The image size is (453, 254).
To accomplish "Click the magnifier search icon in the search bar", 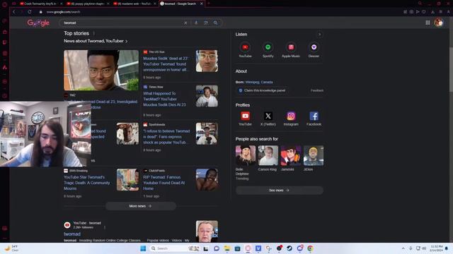I will pos(215,23).
